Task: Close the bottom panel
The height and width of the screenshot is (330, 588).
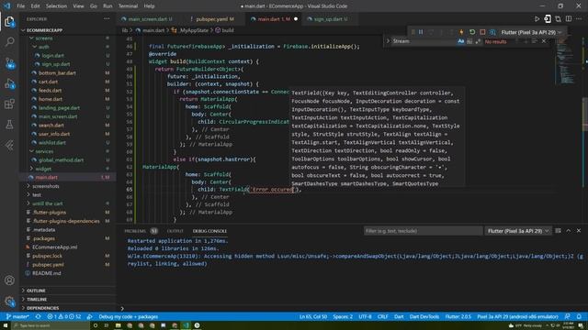Action: click(x=579, y=231)
